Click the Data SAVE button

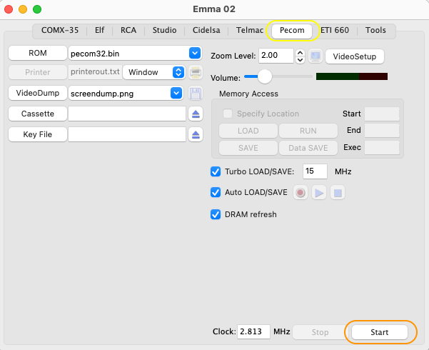(308, 148)
